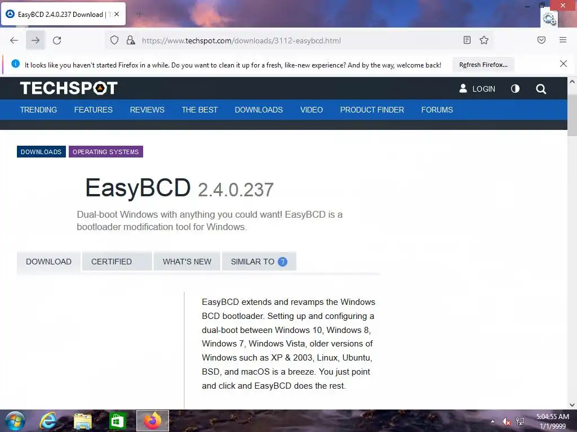The width and height of the screenshot is (577, 432).
Task: Open THE BEST menu item
Action: pyautogui.click(x=199, y=110)
